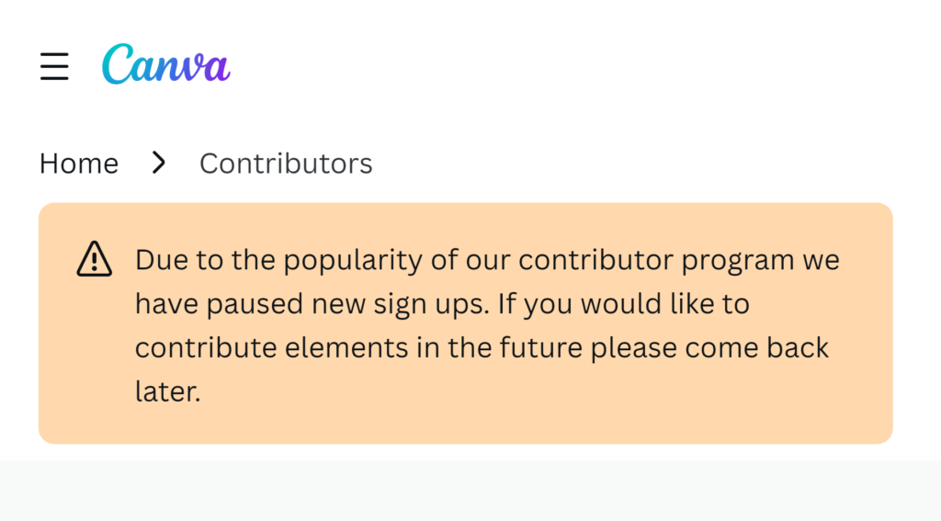
Task: Go to Home via breadcrumb link
Action: point(79,164)
